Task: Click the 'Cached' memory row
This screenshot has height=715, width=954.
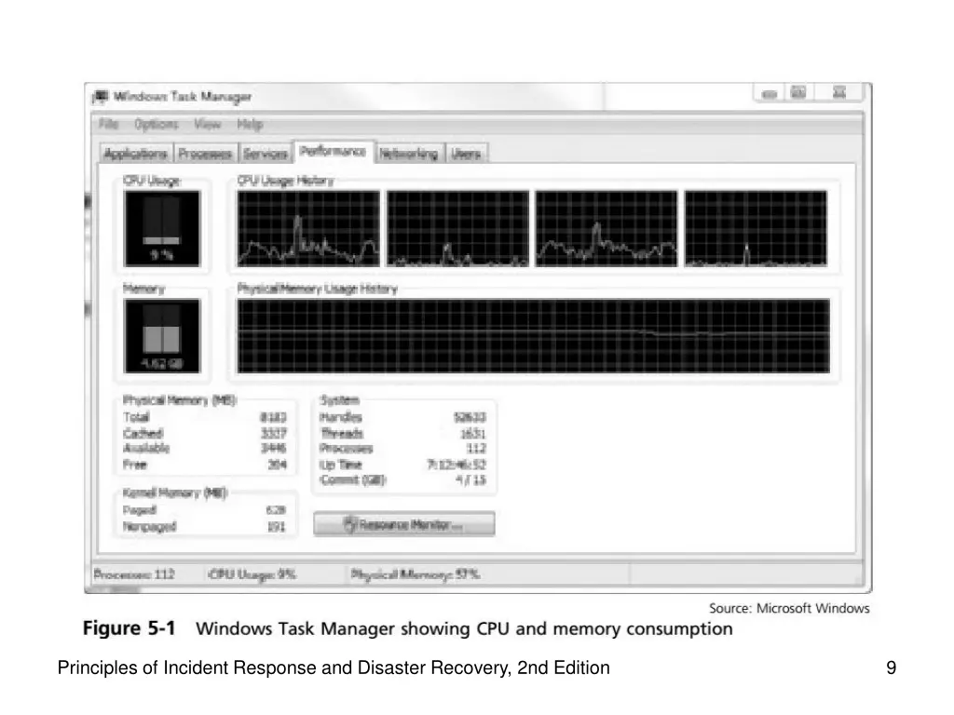Action: pos(204,433)
